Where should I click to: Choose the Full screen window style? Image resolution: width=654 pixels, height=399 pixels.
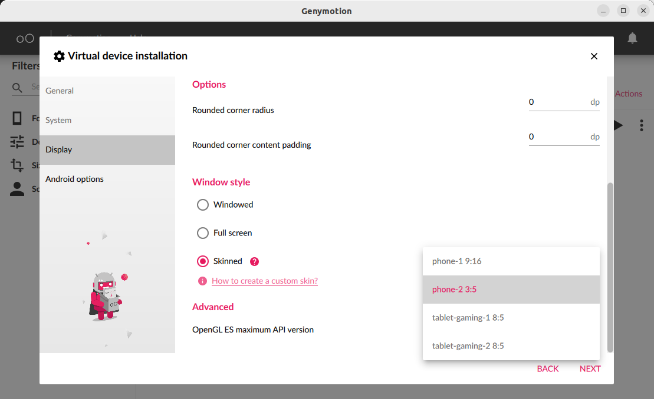click(x=203, y=233)
